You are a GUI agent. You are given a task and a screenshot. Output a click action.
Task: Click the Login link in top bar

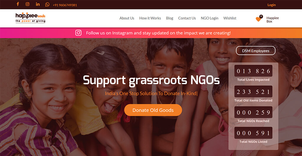coord(272,5)
